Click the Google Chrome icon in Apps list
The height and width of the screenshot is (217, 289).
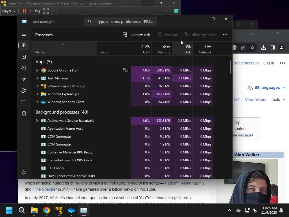pos(43,70)
